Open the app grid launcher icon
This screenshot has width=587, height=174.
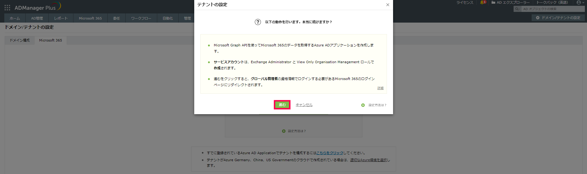[x=7, y=8]
